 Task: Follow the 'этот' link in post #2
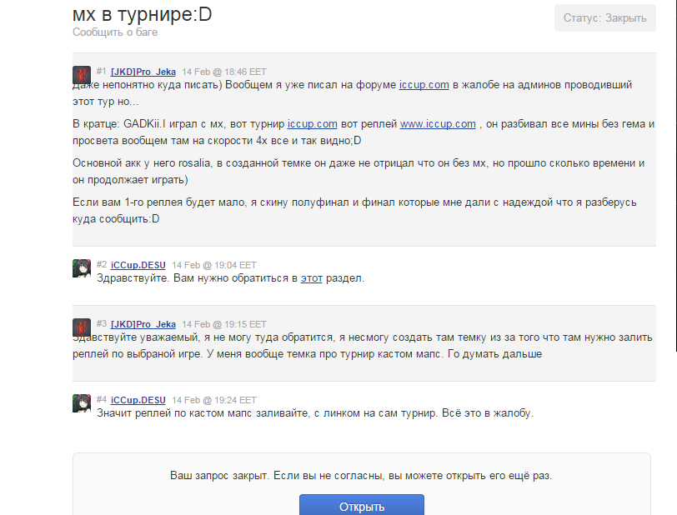[311, 278]
